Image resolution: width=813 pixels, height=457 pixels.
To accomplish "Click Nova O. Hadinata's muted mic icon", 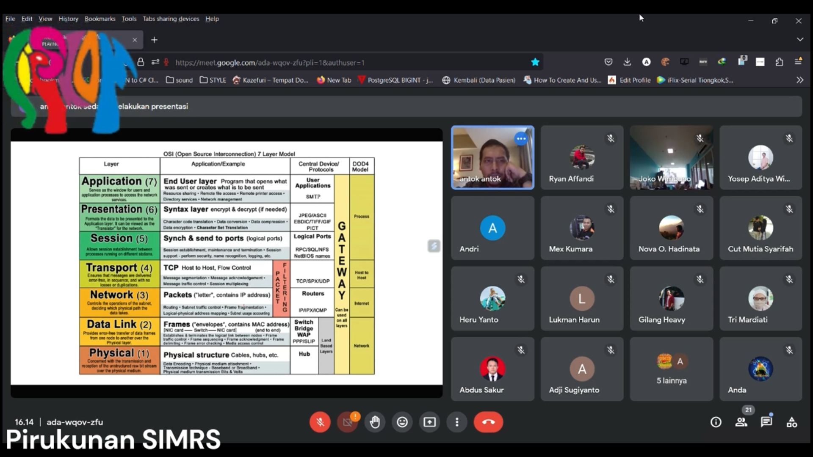I will click(700, 209).
